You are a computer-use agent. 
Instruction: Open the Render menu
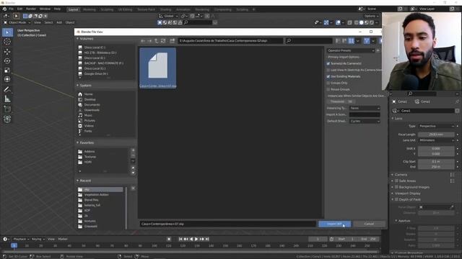[31, 9]
